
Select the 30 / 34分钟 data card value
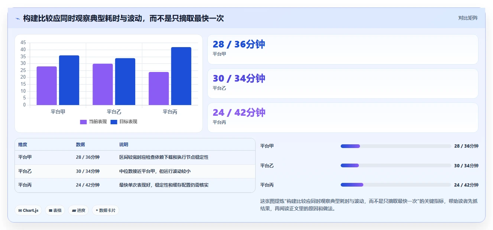tap(239, 78)
